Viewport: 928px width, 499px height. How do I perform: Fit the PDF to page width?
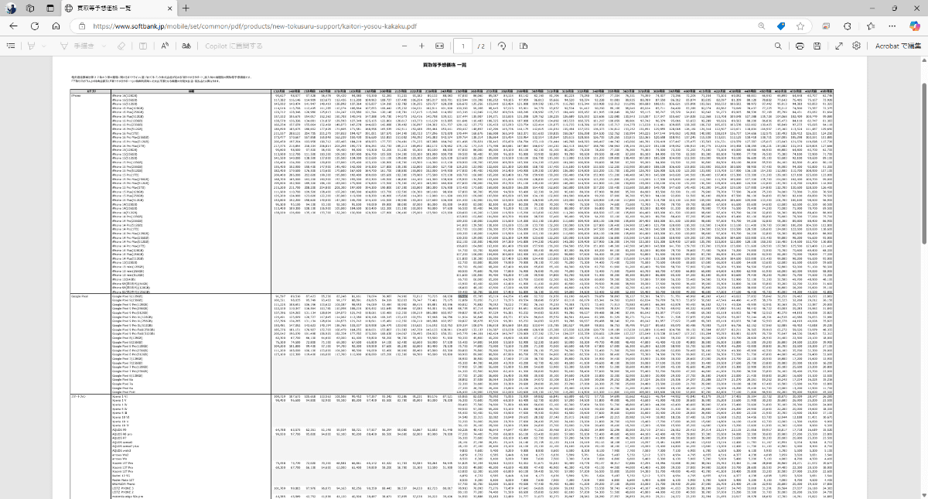(439, 46)
